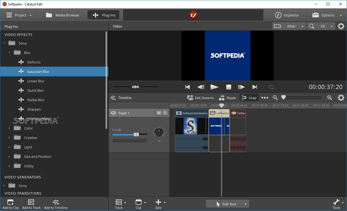Open the Fit zoom dropdown
The image size is (347, 211).
(321, 26)
